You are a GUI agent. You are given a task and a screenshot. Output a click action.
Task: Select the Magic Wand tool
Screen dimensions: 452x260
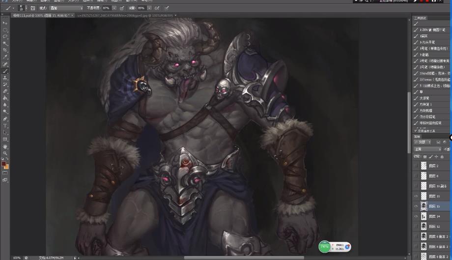pyautogui.click(x=5, y=44)
